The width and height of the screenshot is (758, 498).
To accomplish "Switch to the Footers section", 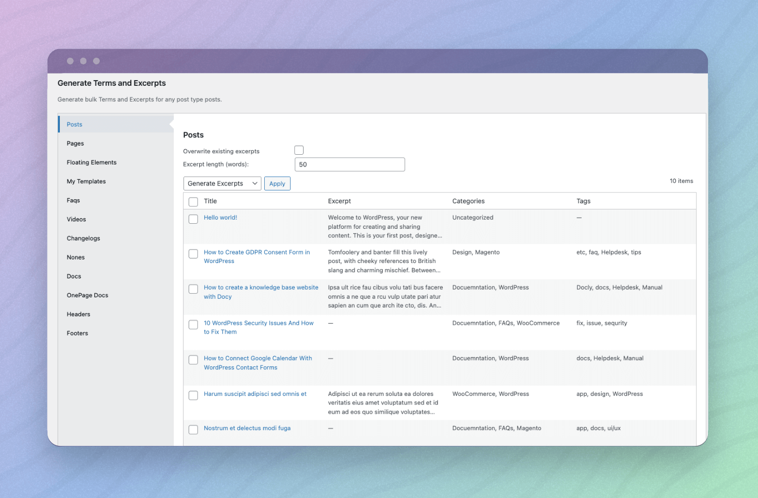I will click(77, 333).
